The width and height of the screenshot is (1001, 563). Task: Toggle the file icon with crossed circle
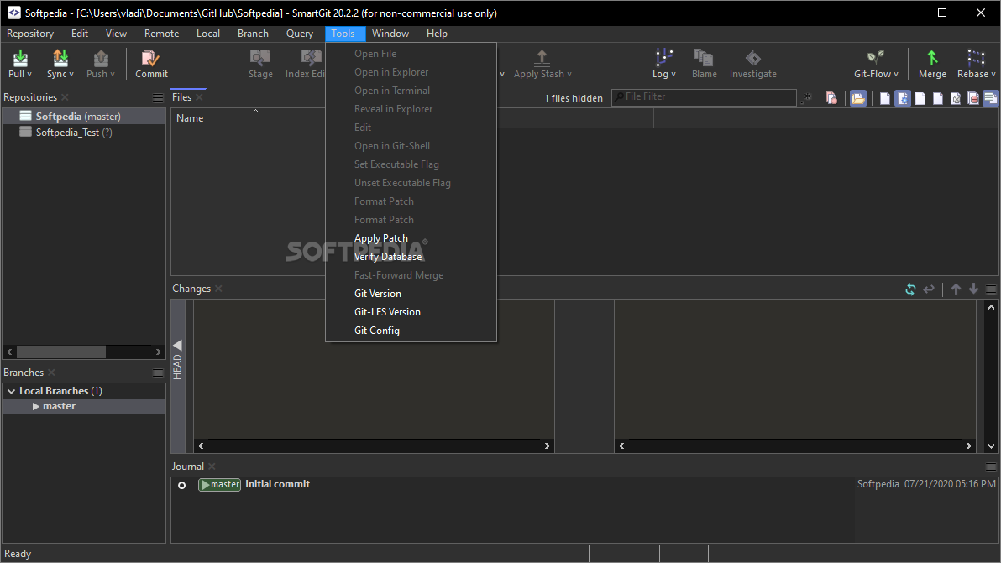click(x=956, y=98)
